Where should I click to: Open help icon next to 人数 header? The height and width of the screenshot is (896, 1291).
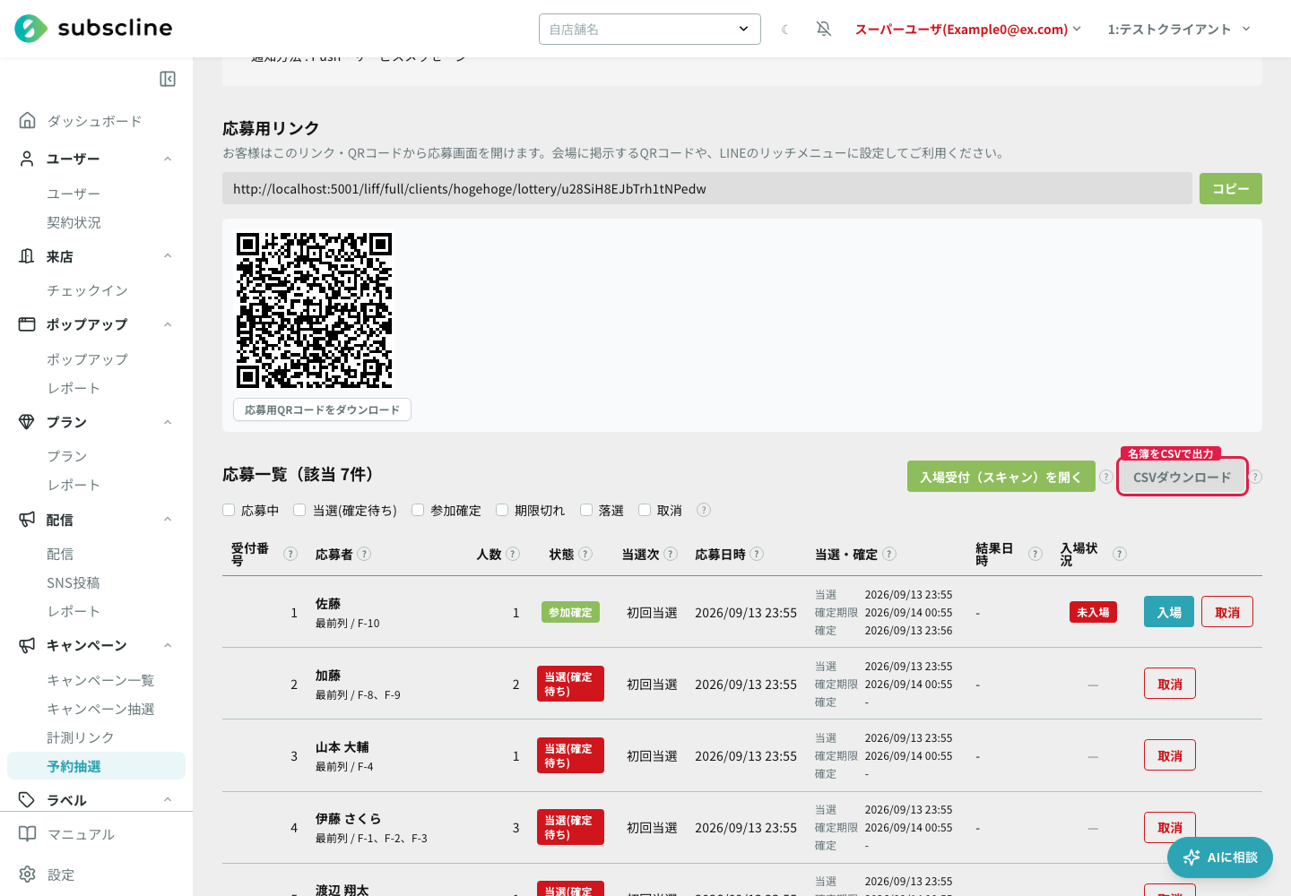(x=513, y=554)
